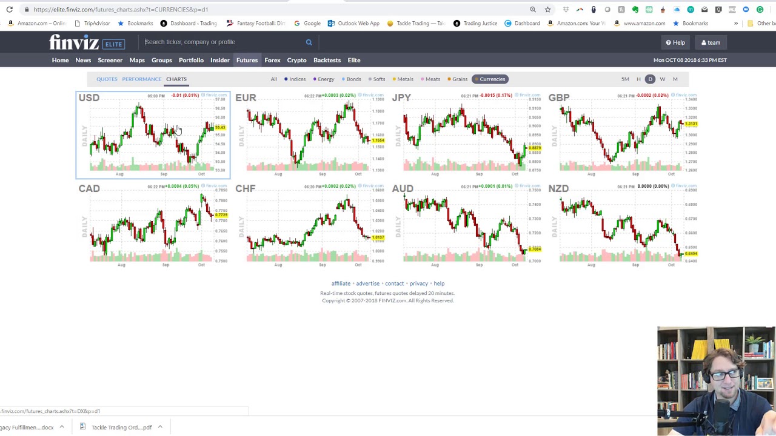Open the AUD chart thumbnail

click(x=466, y=225)
